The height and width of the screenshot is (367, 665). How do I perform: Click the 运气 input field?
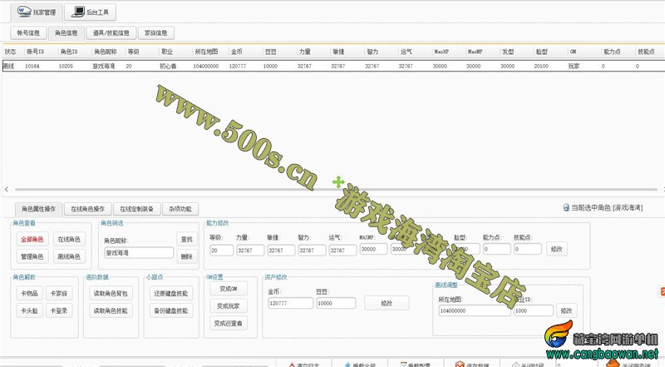coord(342,250)
